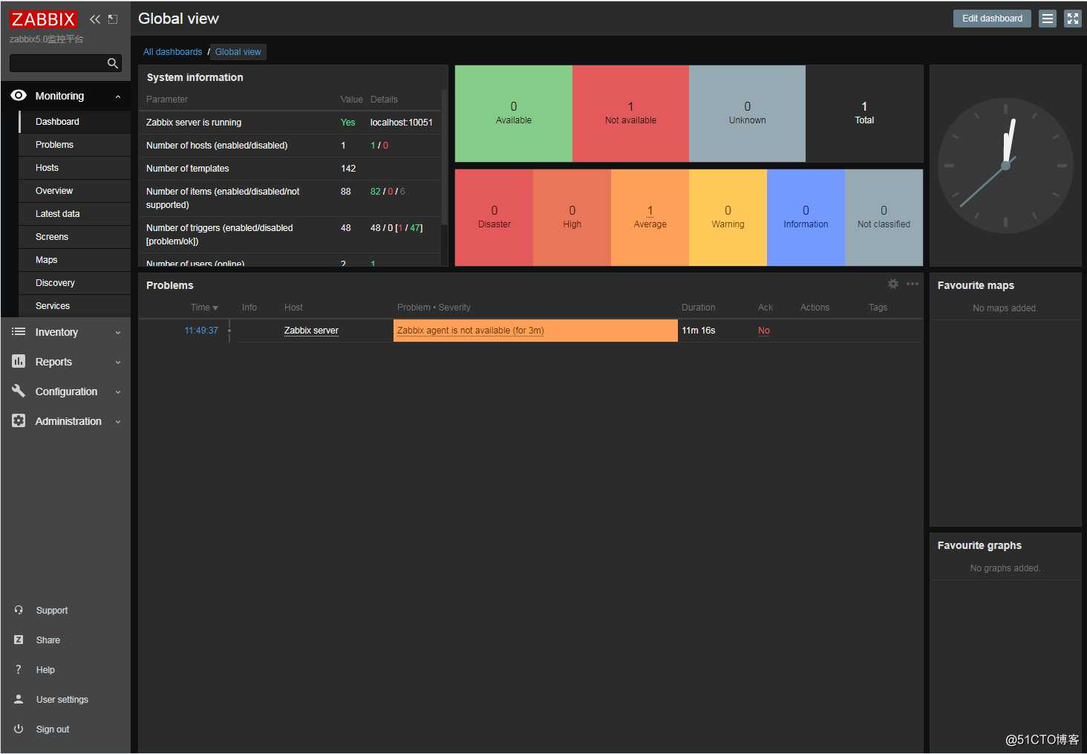Open the Discovery menu item

[75, 283]
